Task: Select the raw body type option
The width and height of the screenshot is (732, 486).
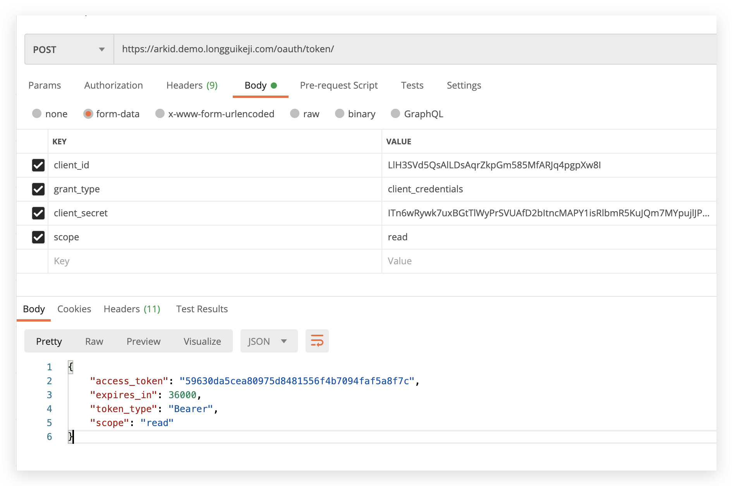Action: pyautogui.click(x=295, y=114)
